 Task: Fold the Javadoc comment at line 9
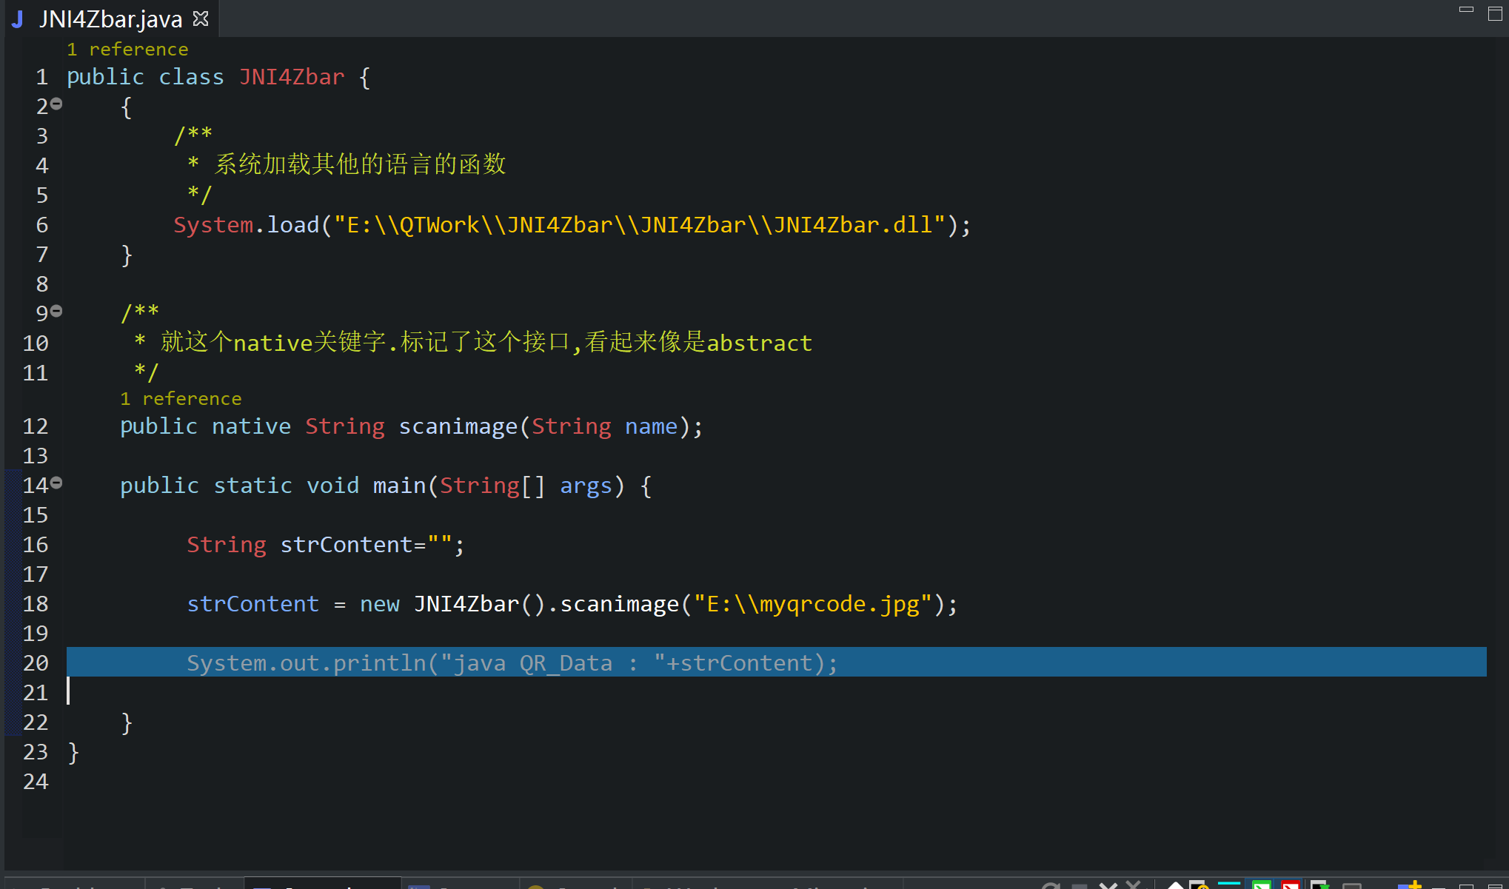(x=56, y=312)
